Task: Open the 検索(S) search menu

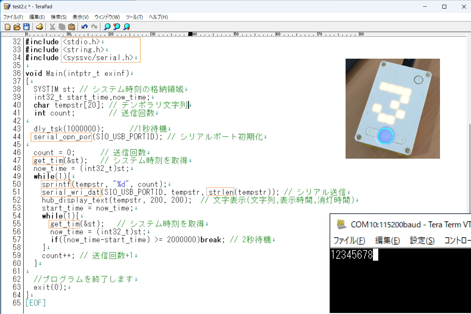Action: click(x=58, y=17)
